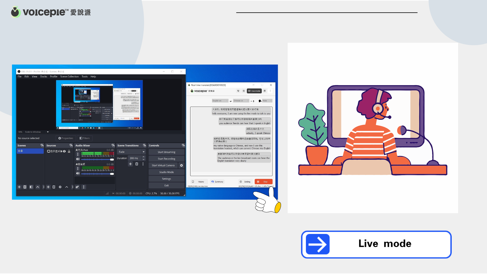
Task: Open VoicePie settings gear in top toolbar
Action: (x=244, y=91)
